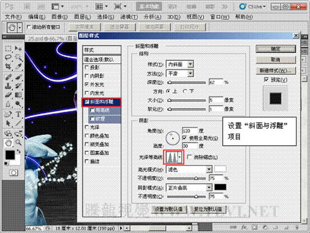This screenshot has height=233, width=310.
Task: Click the 新建样式(W)... button
Action: tap(276, 71)
